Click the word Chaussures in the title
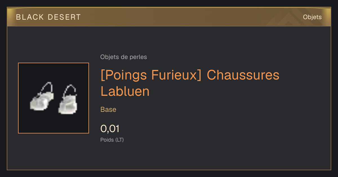Screen dimensions: 338x177 click(x=243, y=75)
